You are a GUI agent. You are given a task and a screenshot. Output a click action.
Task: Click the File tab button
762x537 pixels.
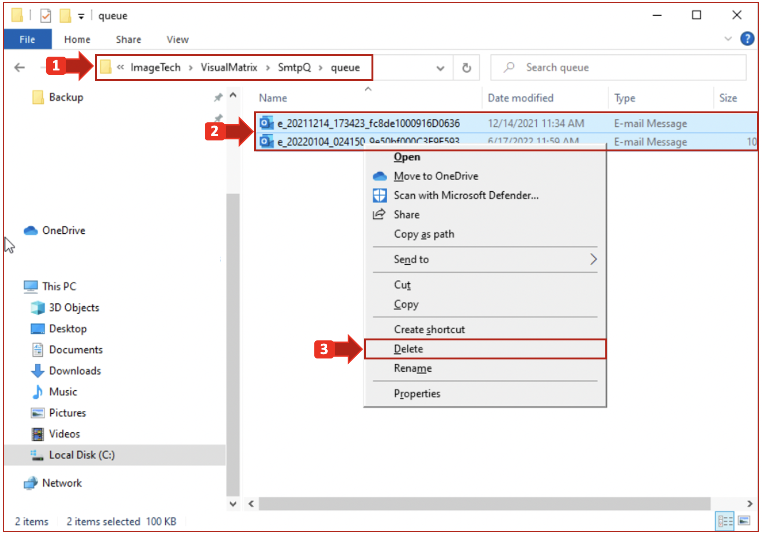pos(27,40)
